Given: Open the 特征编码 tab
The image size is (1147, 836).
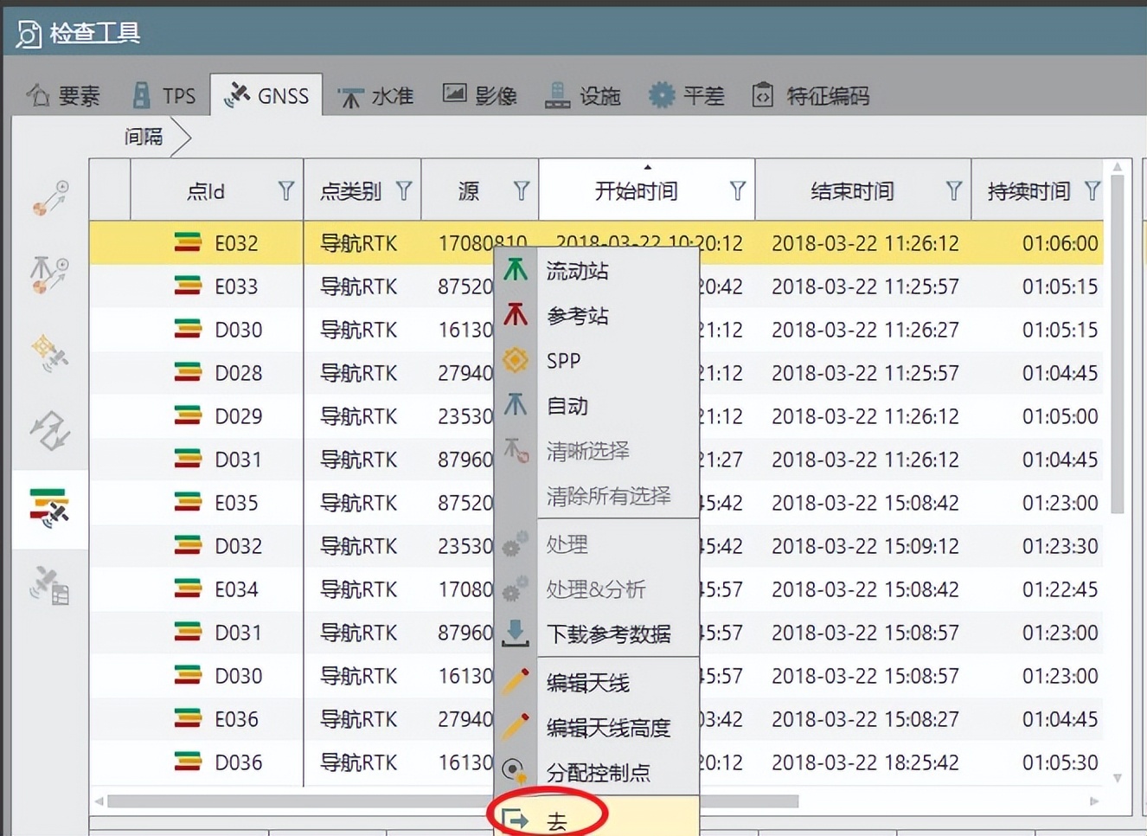Looking at the screenshot, I should [x=811, y=95].
